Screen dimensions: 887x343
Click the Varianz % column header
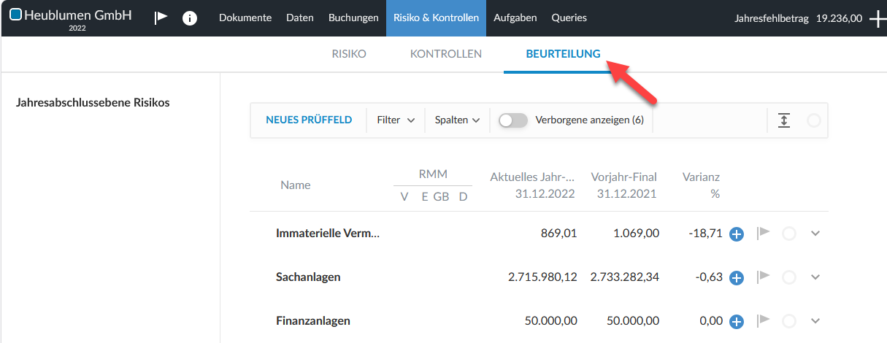(702, 185)
